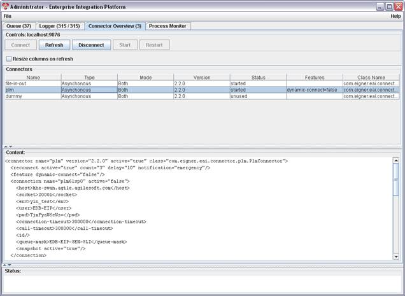Click the 'started' status of file-in-out
Image resolution: width=405 pixels, height=296 pixels.
[x=259, y=83]
